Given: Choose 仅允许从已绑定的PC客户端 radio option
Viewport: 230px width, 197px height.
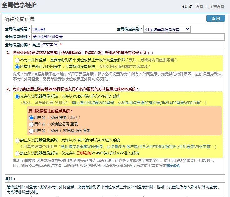Looking at the screenshot, I should tap(17, 154).
